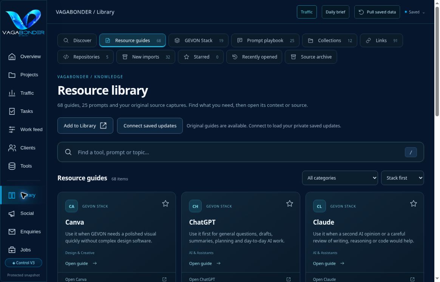This screenshot has width=440, height=282.
Task: Click Design & Creative category label
Action: [x=80, y=253]
